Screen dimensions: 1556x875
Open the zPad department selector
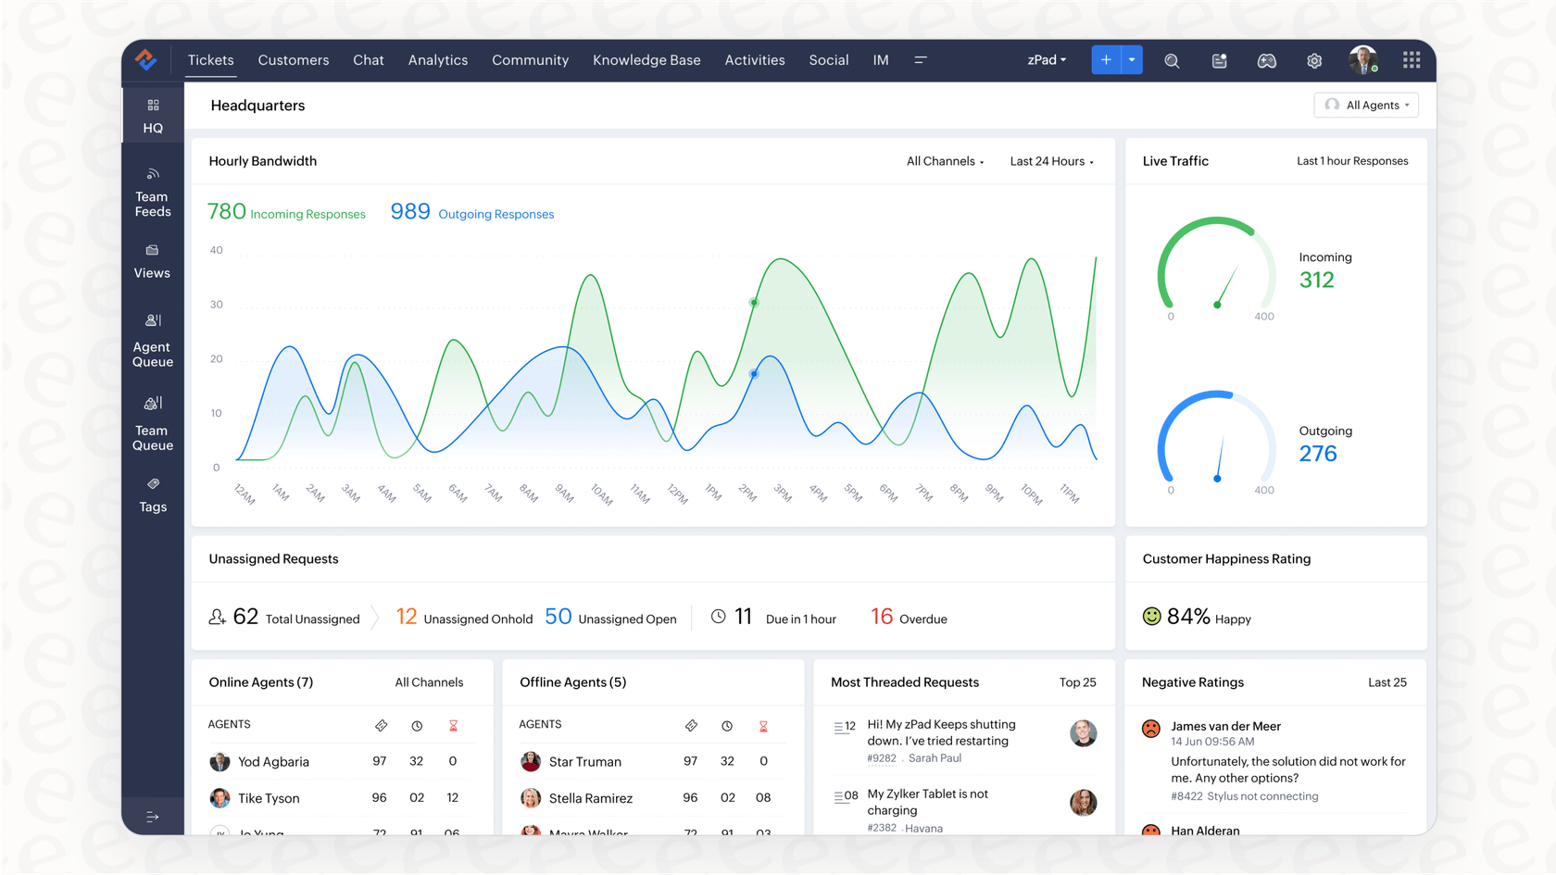1045,60
